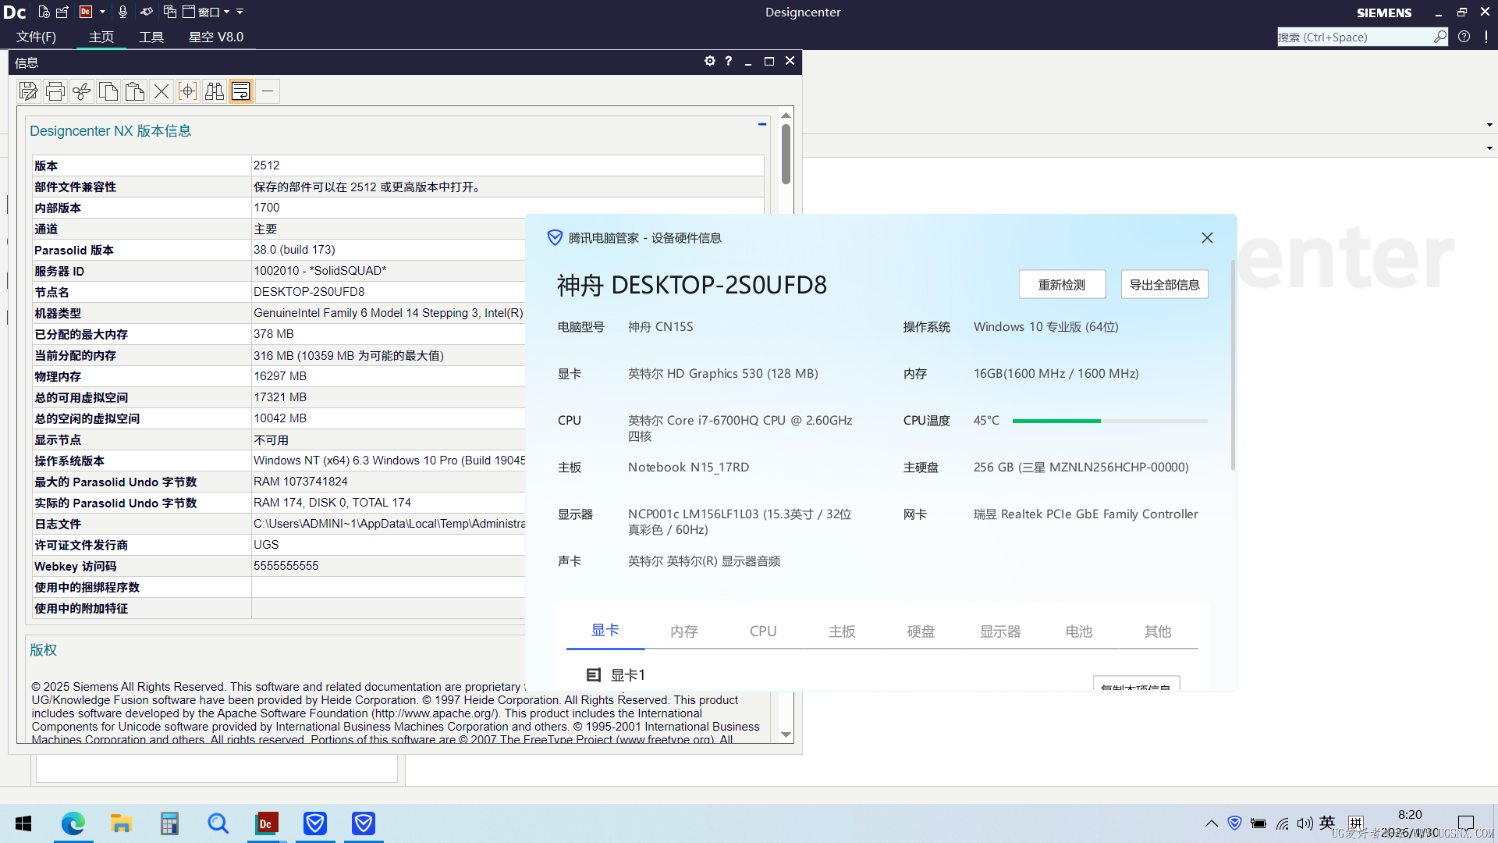Open Microsoft Edge from the taskbar
This screenshot has height=843, width=1498.
pyautogui.click(x=73, y=823)
